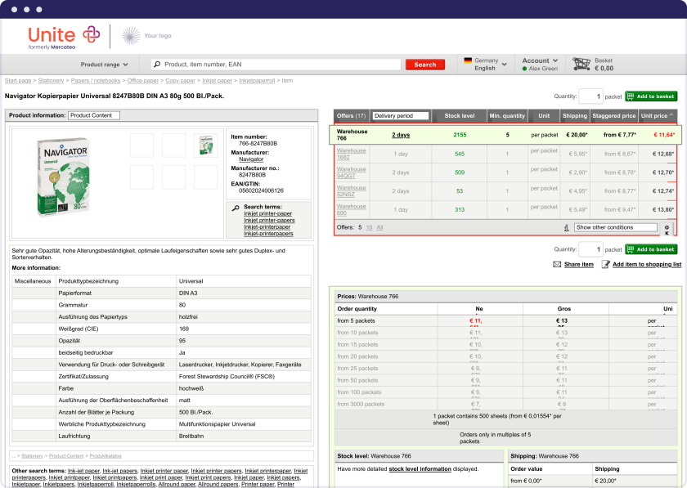
Task: Click the envelope Share item icon
Action: point(557,264)
